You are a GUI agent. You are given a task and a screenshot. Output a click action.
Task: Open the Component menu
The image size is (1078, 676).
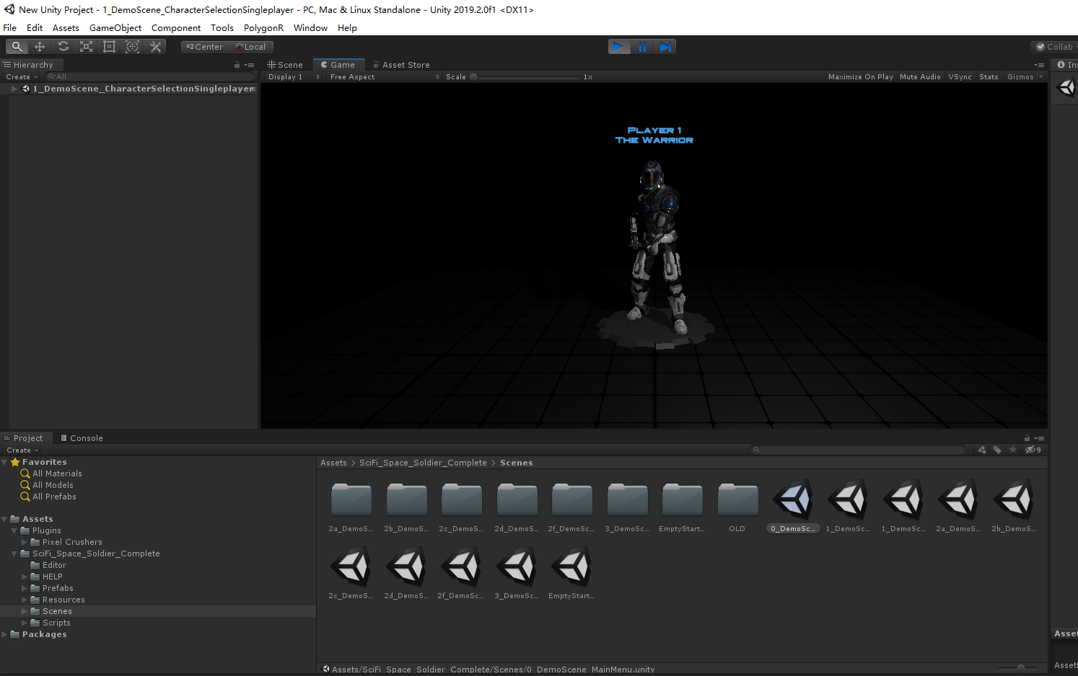176,28
